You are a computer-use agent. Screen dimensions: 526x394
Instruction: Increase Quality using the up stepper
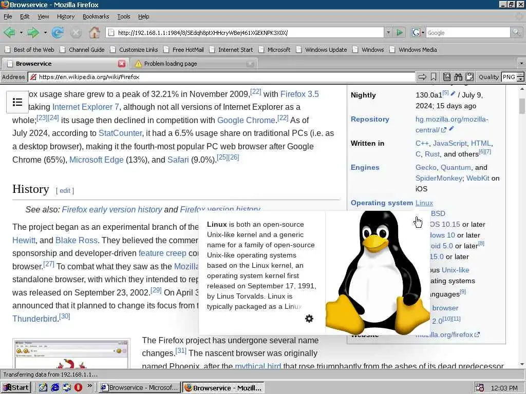(520, 75)
